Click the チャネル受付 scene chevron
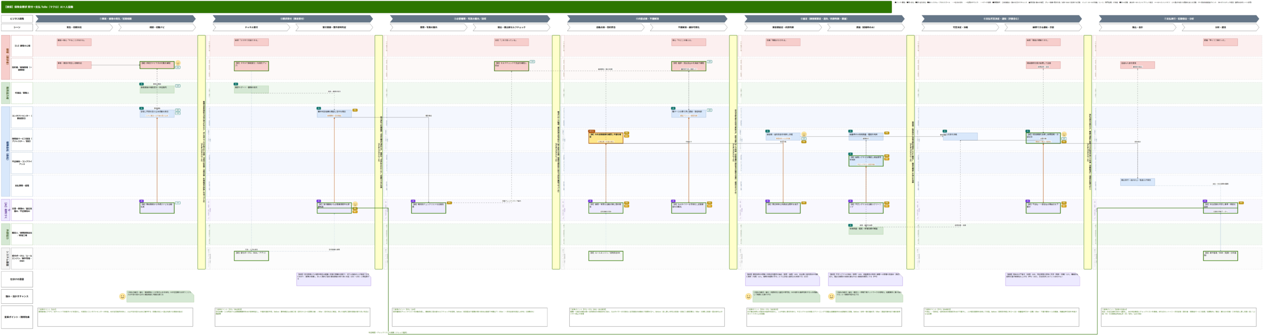Screen dimensions: 1265x336 tap(251, 27)
